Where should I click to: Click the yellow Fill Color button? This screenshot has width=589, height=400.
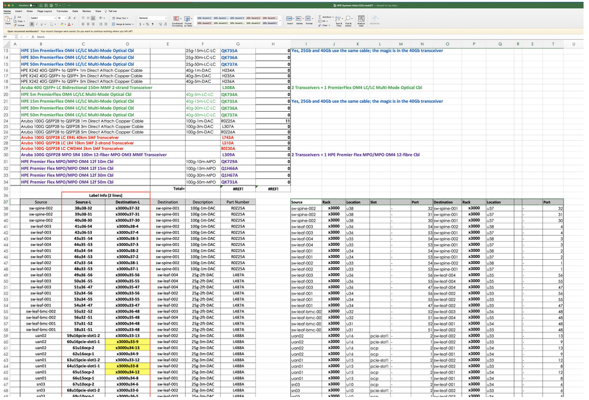[x=61, y=24]
